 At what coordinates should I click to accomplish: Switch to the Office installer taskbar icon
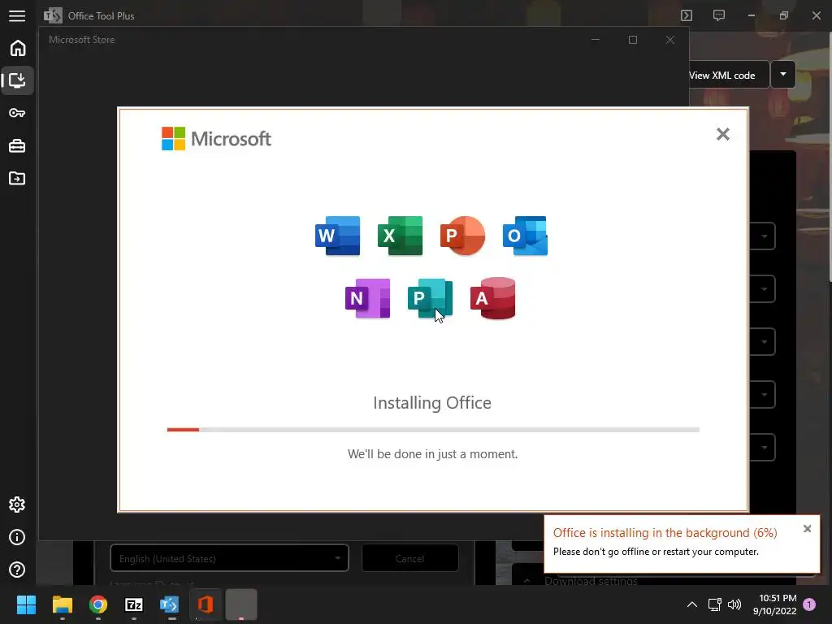point(206,604)
